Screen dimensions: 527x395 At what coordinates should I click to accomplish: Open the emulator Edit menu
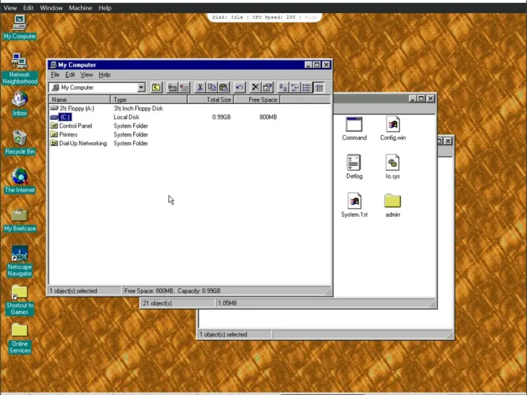pos(28,8)
